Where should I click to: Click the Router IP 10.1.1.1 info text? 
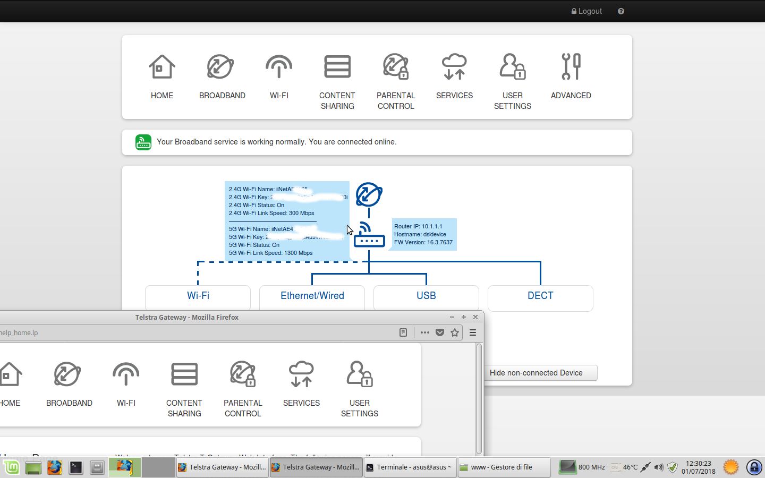(418, 226)
